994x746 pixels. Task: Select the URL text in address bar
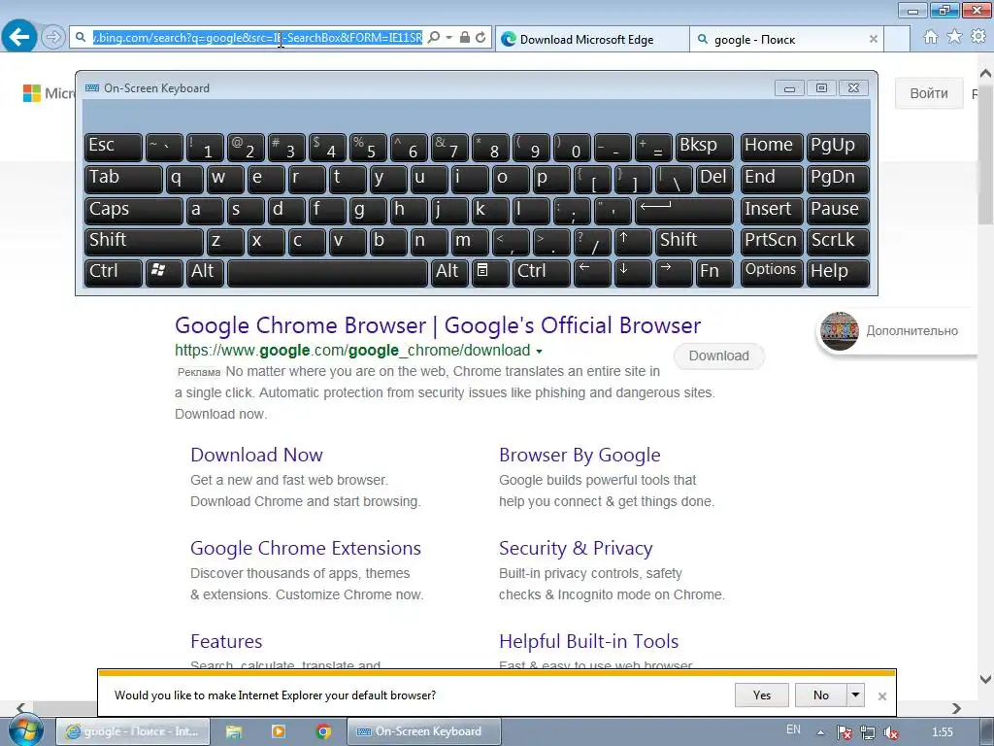click(x=257, y=38)
